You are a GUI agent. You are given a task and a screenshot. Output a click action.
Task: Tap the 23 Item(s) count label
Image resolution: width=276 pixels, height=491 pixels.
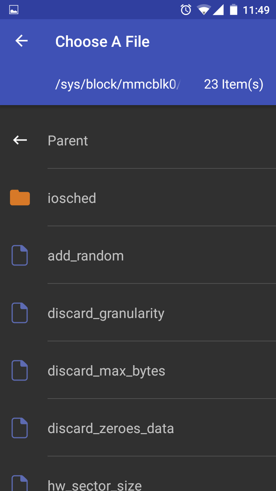[x=234, y=84]
